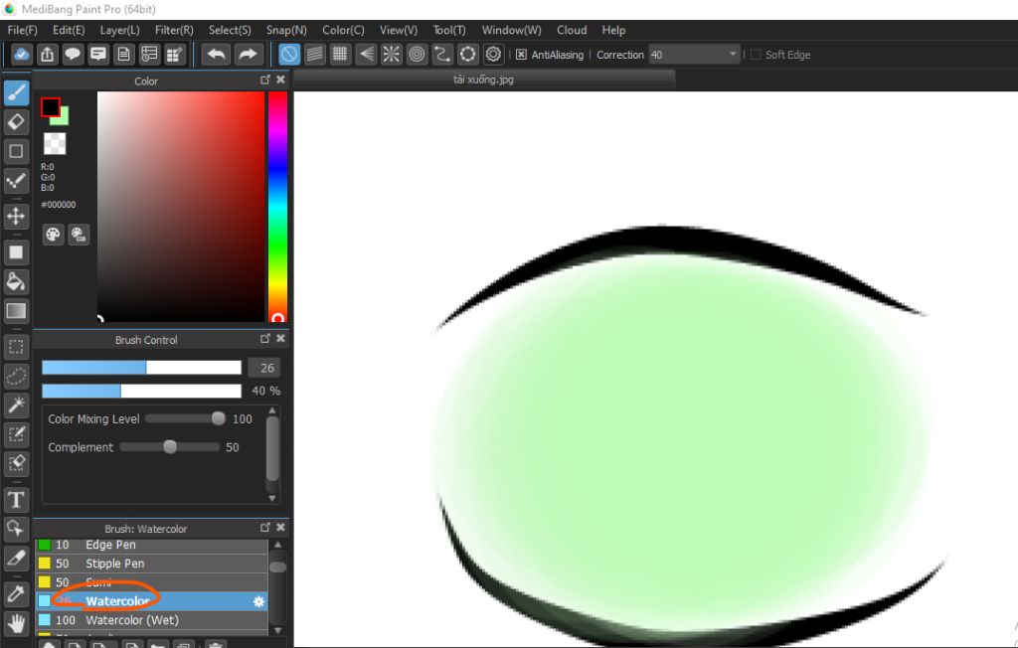Float the Brush panel

coord(264,527)
